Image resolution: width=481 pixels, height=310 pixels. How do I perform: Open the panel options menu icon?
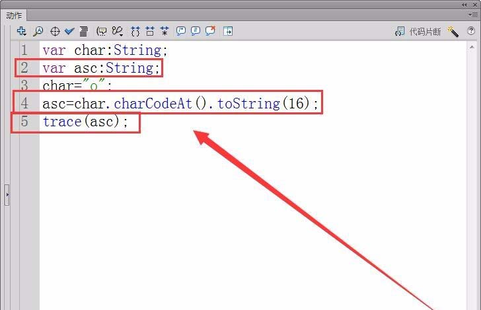[x=472, y=15]
